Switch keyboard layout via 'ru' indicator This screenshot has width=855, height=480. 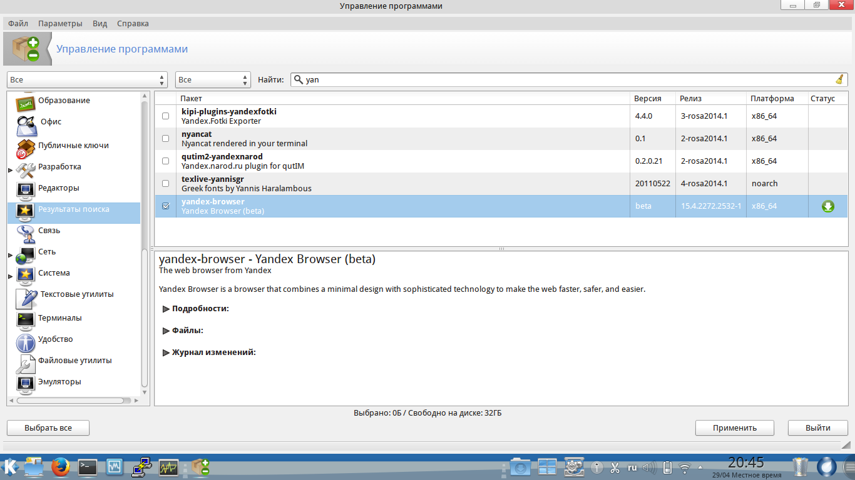632,467
